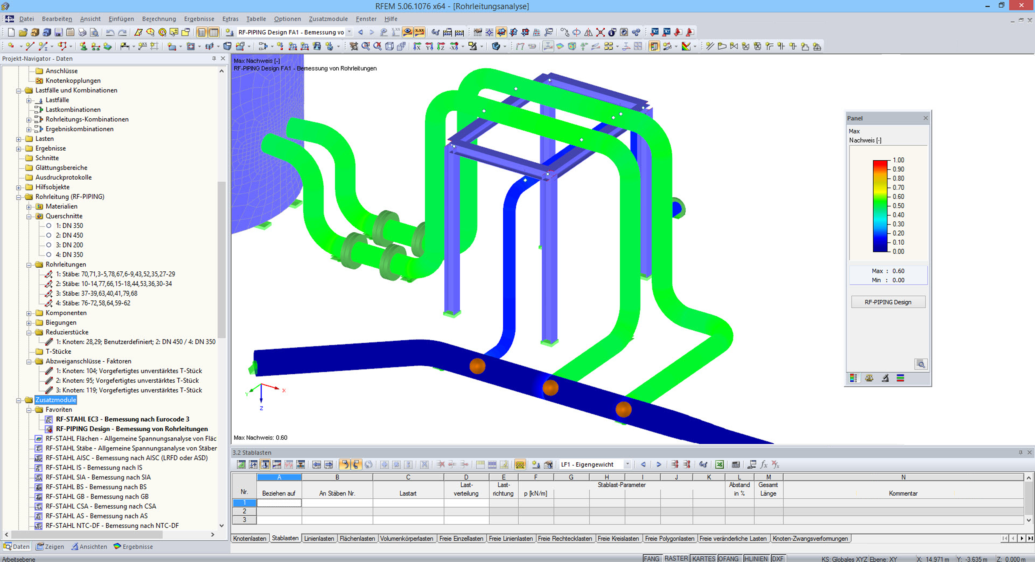Select the display-settings paintbrush icon at Panel bottom
Screen dimensions: 1035x562
tap(885, 378)
